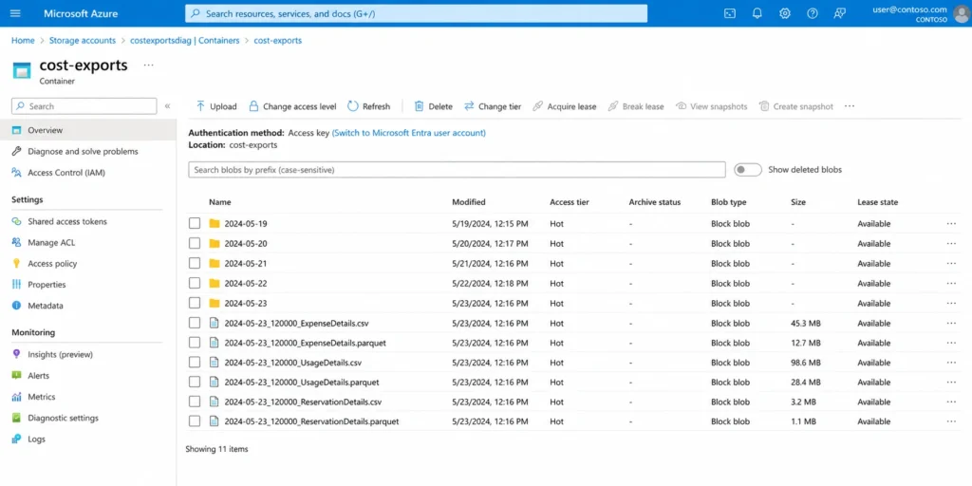Open the portal hamburger menu
Screen dimensions: 972x486
(15, 13)
